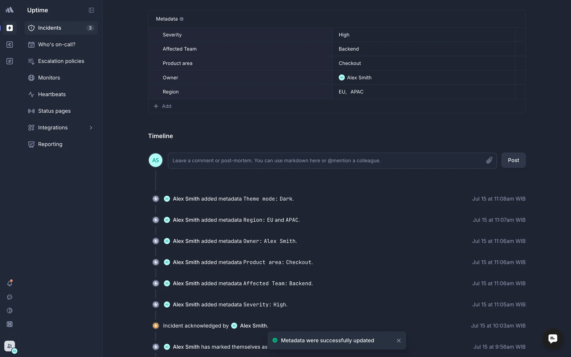Open the keyboard shortcuts command icon
This screenshot has width=571, height=357.
pyautogui.click(x=10, y=324)
